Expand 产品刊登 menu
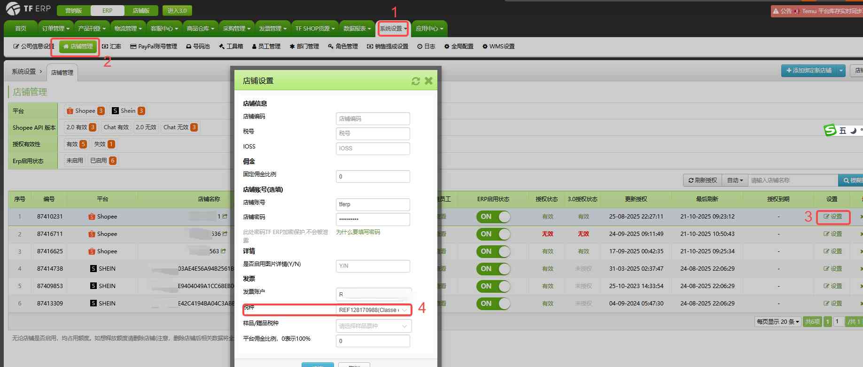The image size is (863, 367). (92, 29)
